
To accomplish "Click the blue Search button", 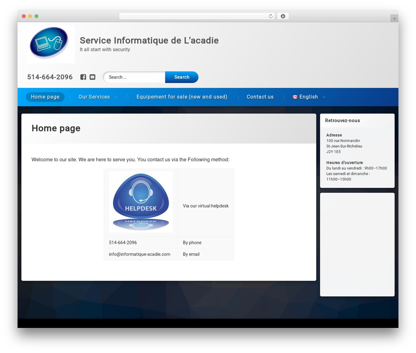I will 182,77.
